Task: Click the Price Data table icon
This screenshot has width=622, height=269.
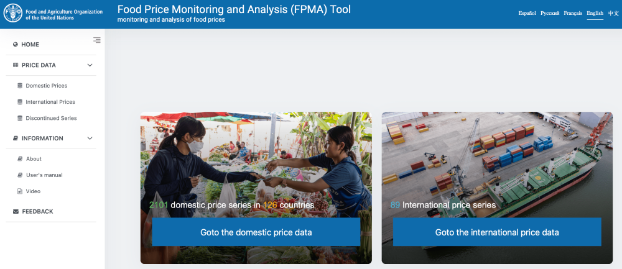Action: [x=16, y=65]
